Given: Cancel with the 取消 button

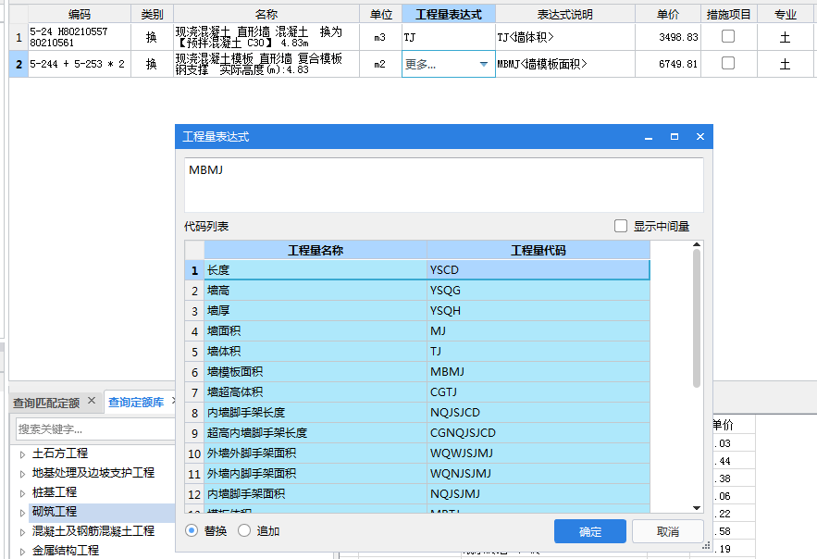Looking at the screenshot, I should click(x=668, y=531).
